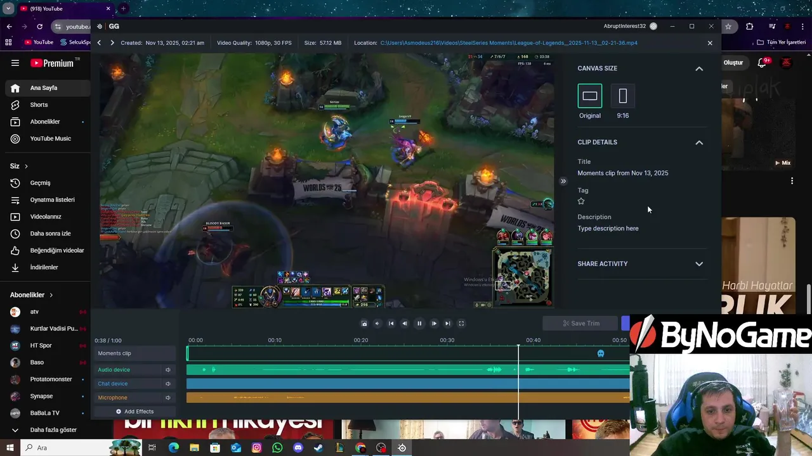Take a screenshot with the camera icon
The height and width of the screenshot is (456, 812).
coord(364,324)
